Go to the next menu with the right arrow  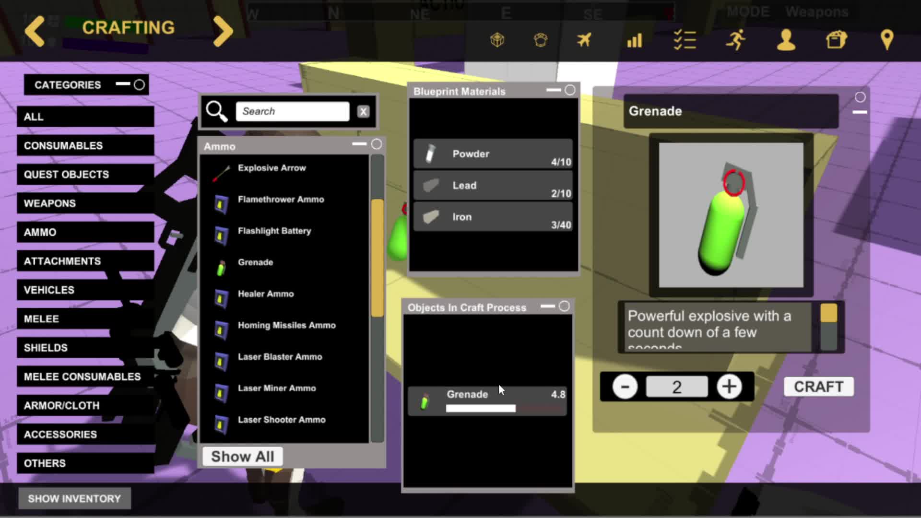[223, 31]
